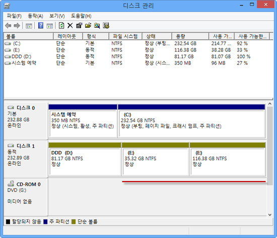This screenshot has height=238, width=277.
Task: Open the Properties toolbar icon
Action: [79, 26]
